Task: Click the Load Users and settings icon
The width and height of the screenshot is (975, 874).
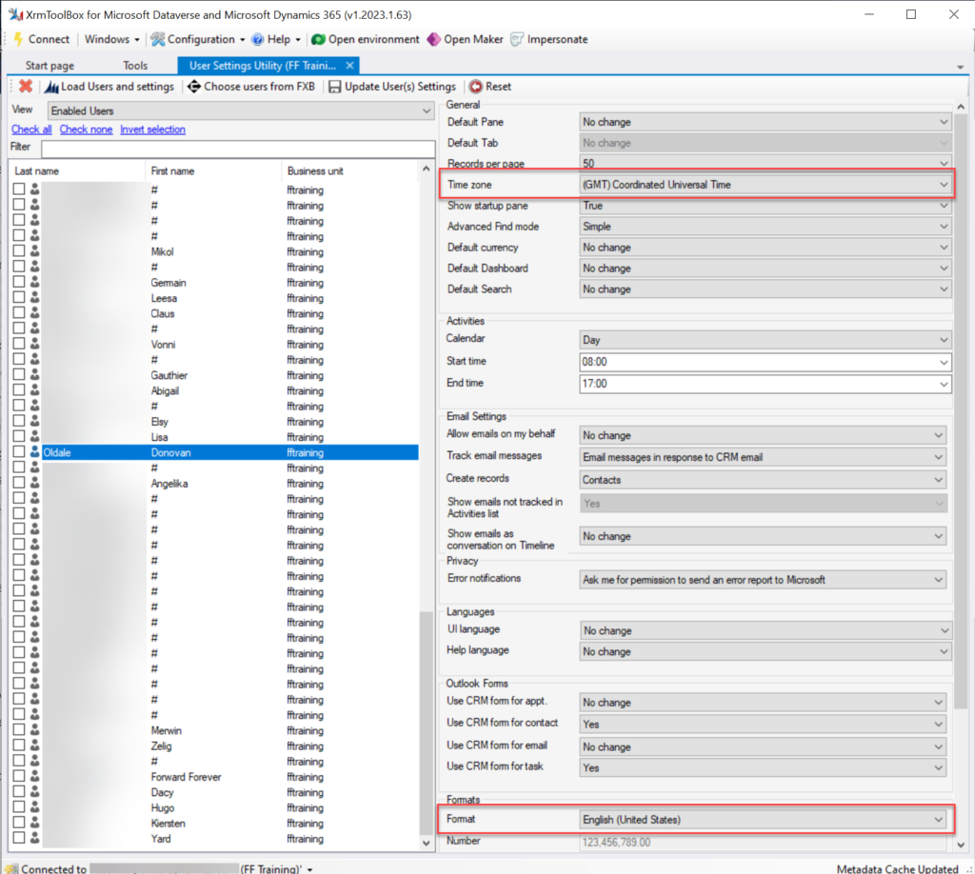Action: 51,87
